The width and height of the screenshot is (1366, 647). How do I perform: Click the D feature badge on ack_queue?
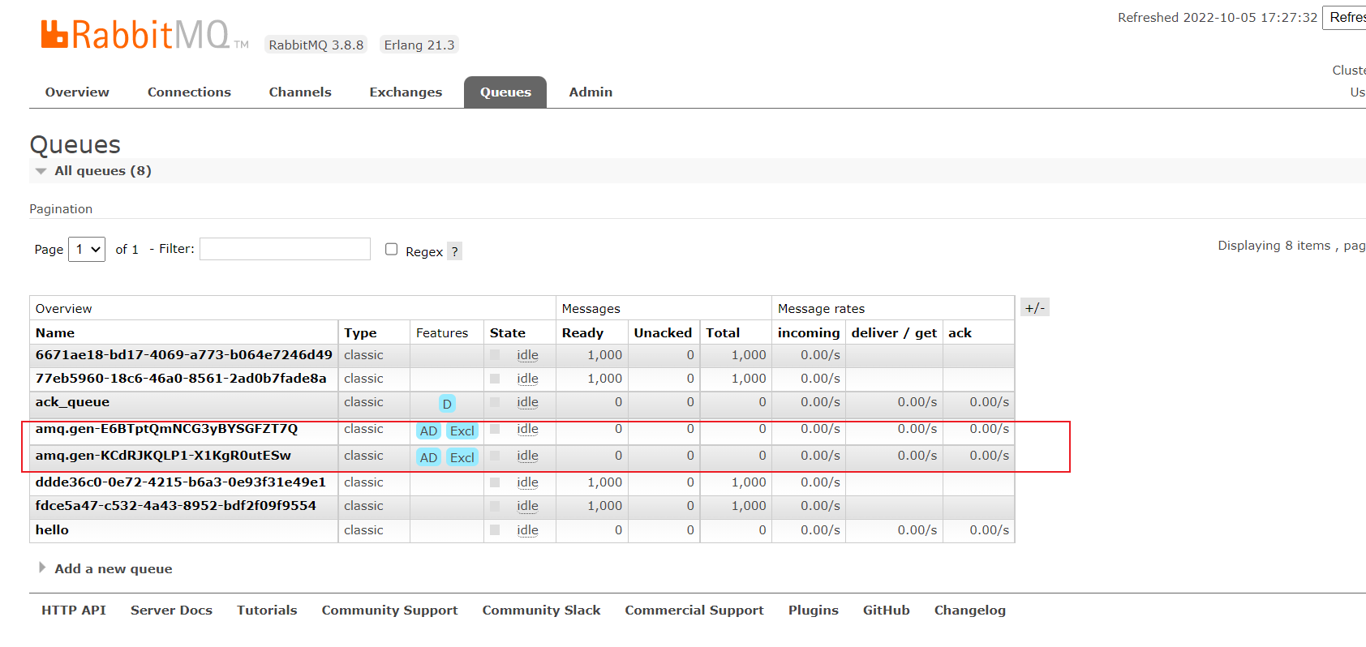pyautogui.click(x=447, y=404)
